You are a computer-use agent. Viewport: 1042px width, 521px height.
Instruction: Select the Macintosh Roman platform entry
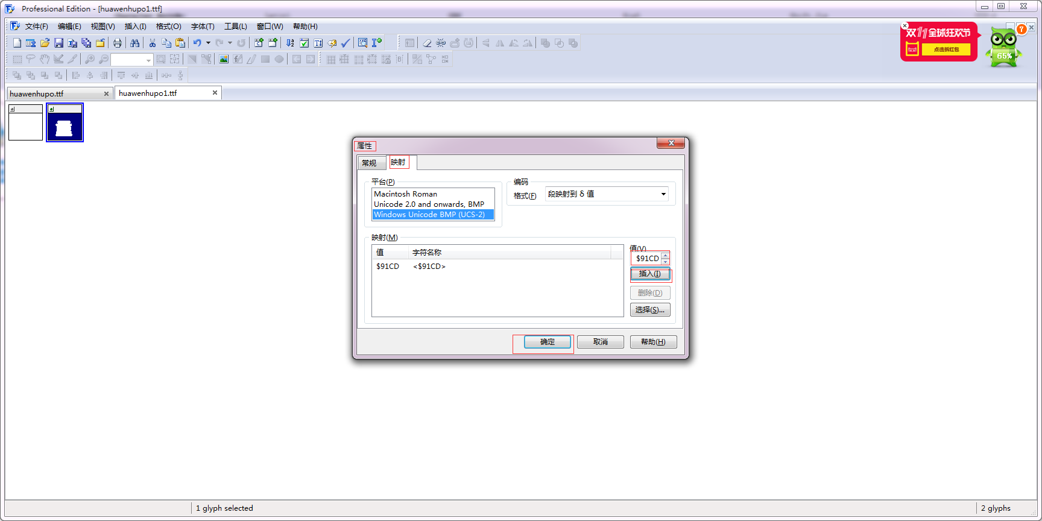(x=433, y=194)
